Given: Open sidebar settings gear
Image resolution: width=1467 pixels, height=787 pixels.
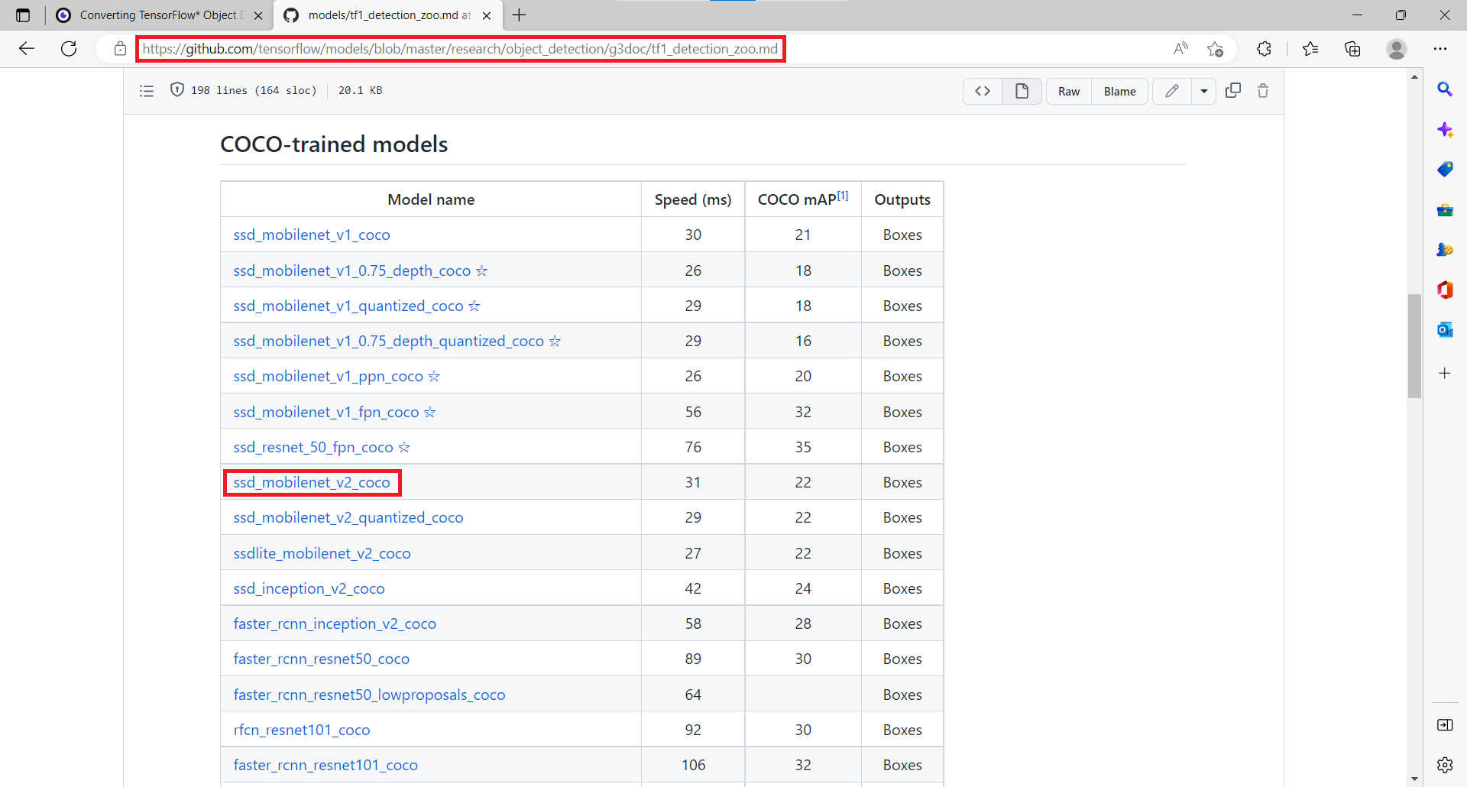Looking at the screenshot, I should 1445,765.
